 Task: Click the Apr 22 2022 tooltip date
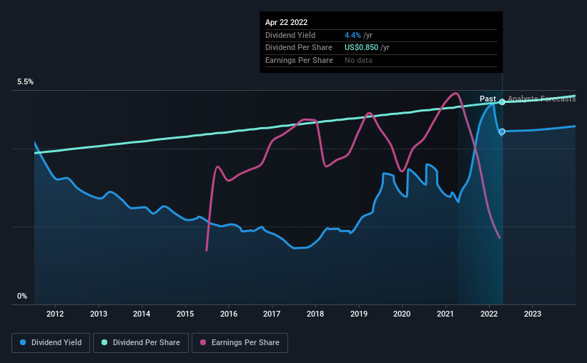[287, 22]
